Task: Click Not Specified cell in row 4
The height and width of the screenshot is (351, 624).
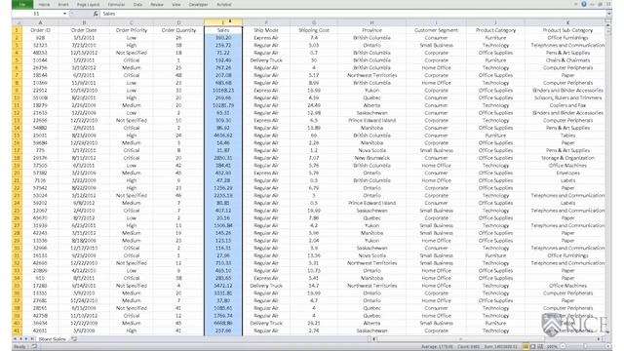Action: pos(132,53)
